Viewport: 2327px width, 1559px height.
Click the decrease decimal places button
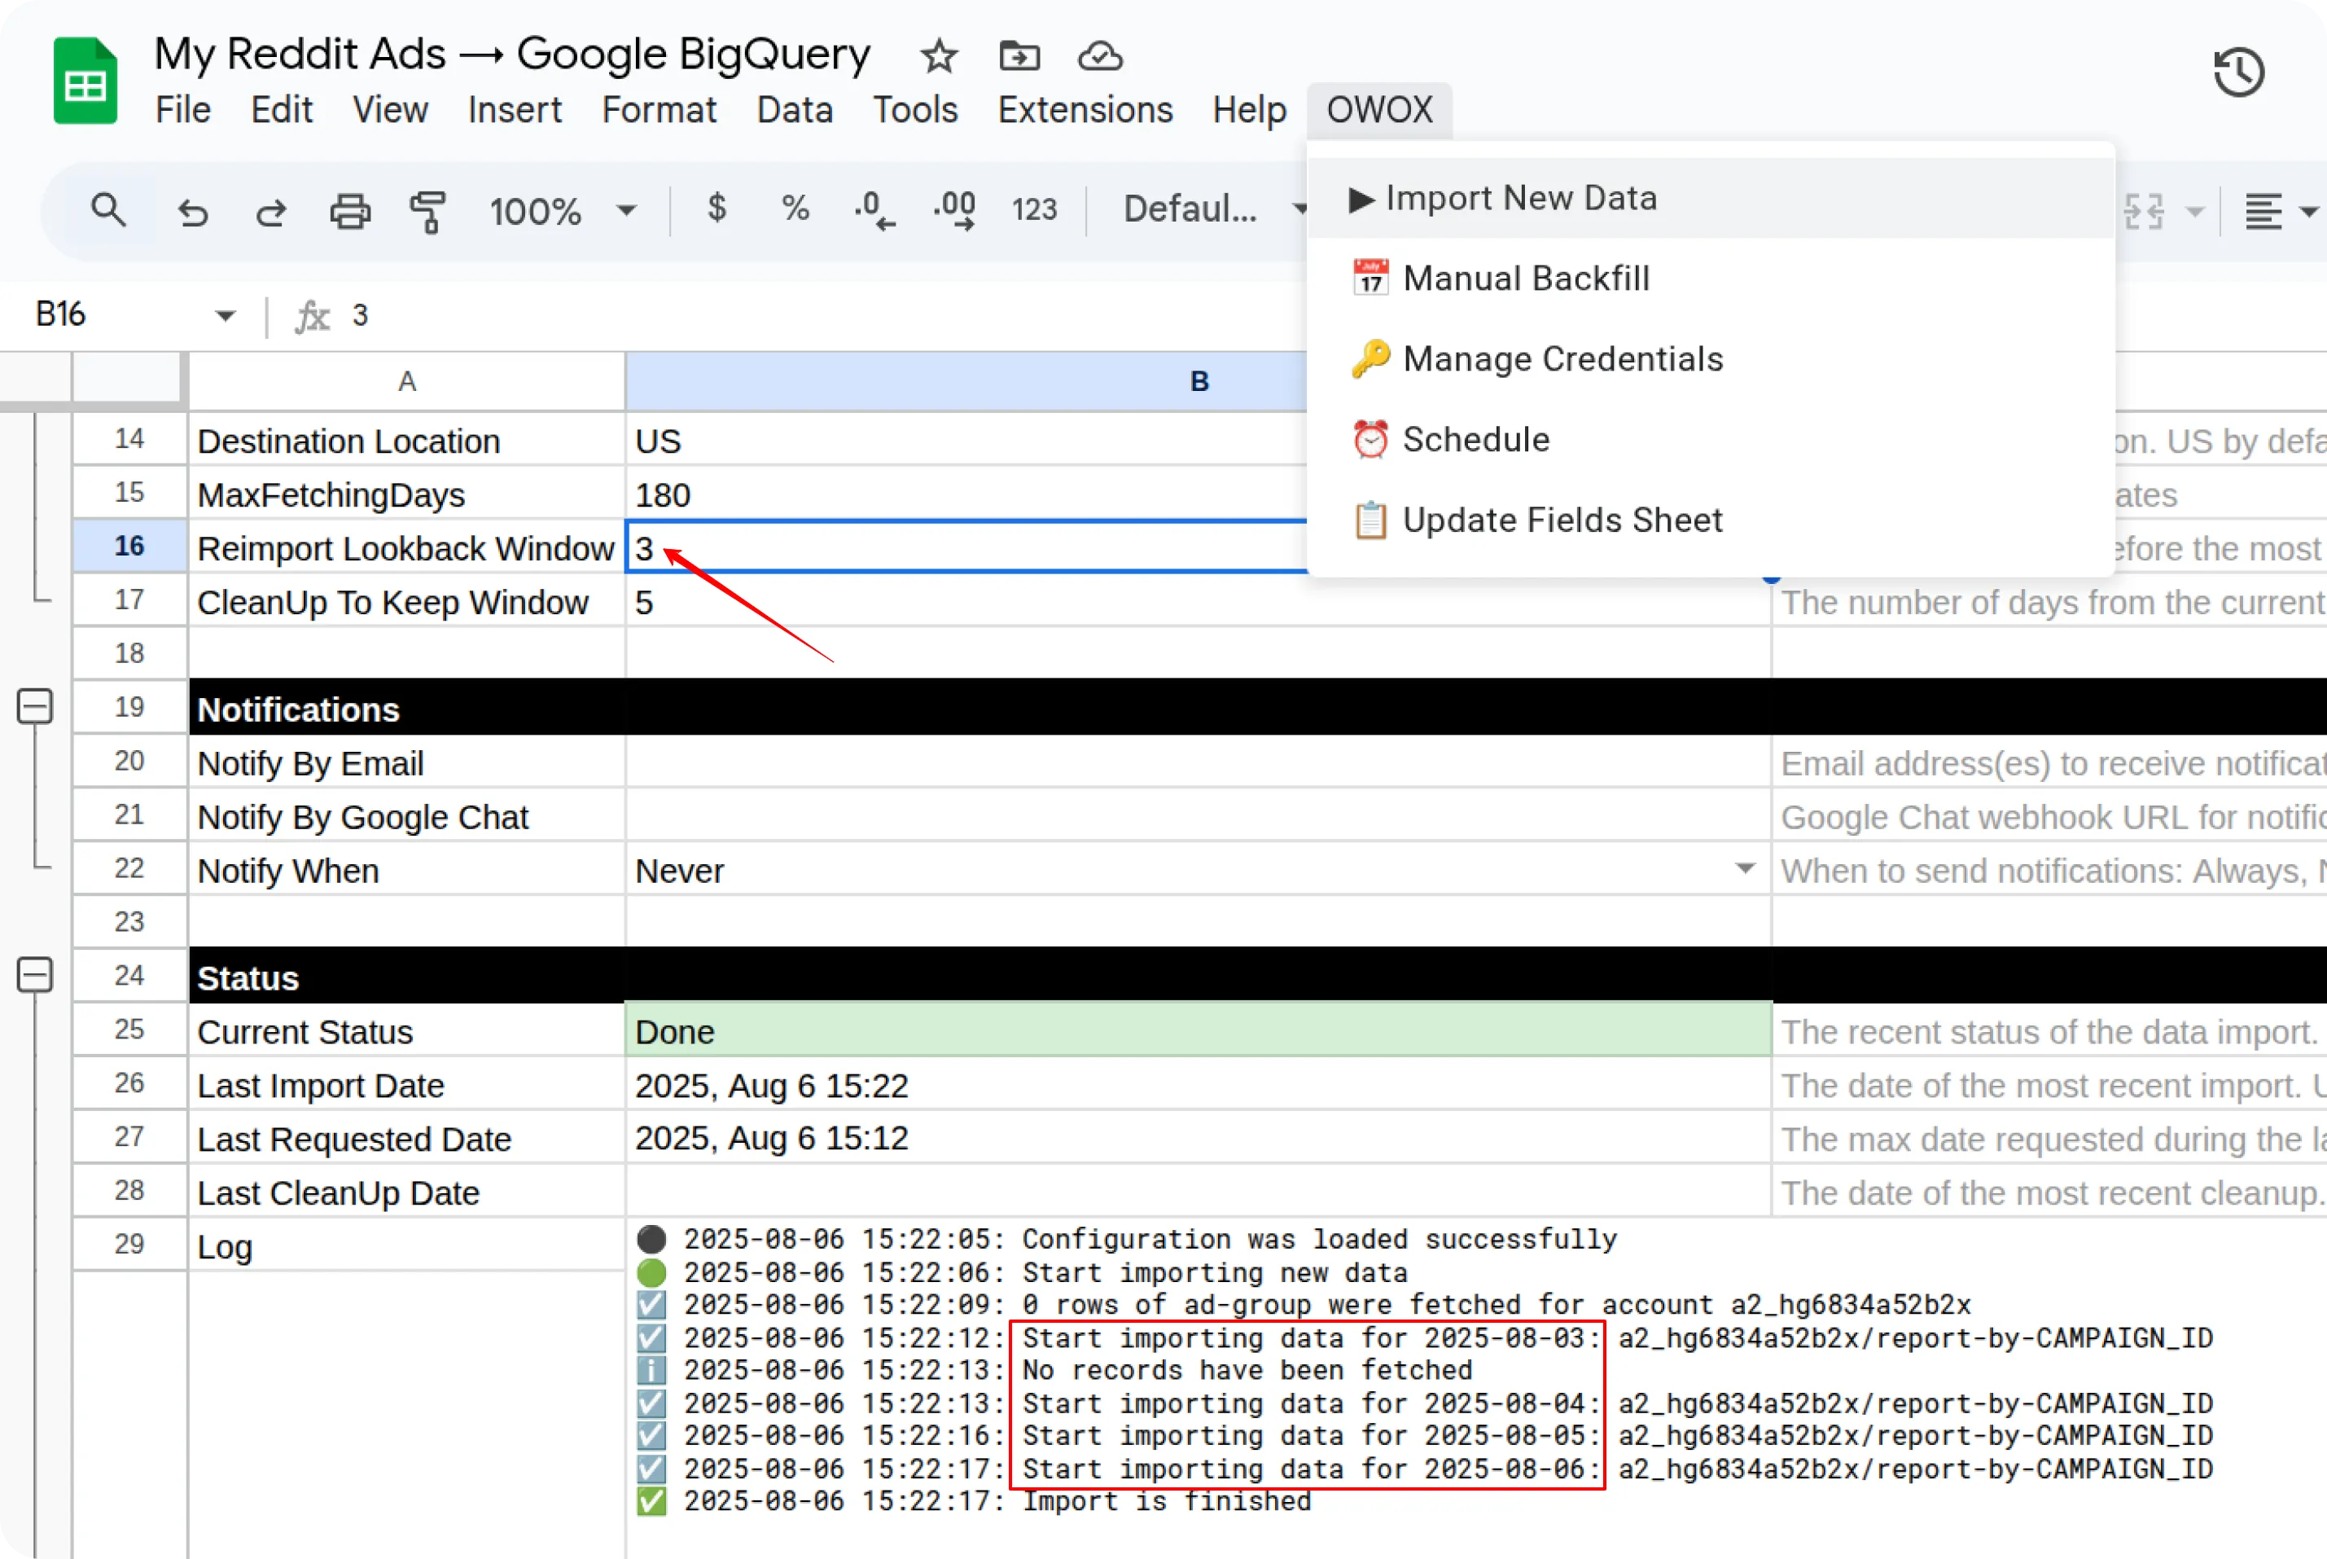(874, 210)
